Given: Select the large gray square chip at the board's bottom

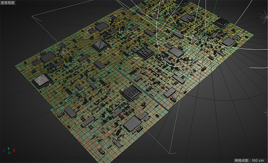Looking at the screenshot, I should (x=132, y=124).
